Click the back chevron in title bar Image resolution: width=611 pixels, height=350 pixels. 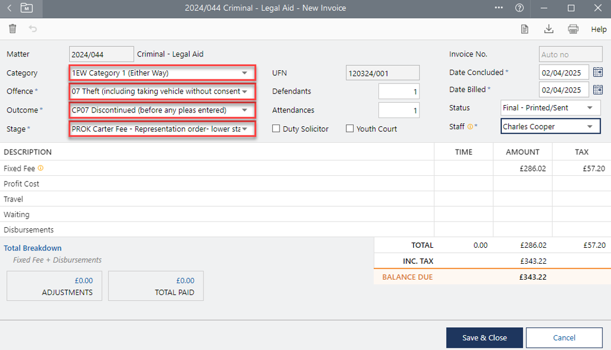click(x=9, y=8)
